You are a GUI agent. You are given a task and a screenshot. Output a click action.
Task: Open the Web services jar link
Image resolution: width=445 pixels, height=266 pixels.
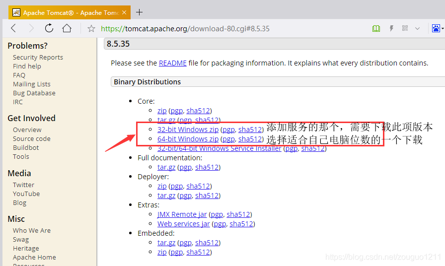click(x=184, y=224)
